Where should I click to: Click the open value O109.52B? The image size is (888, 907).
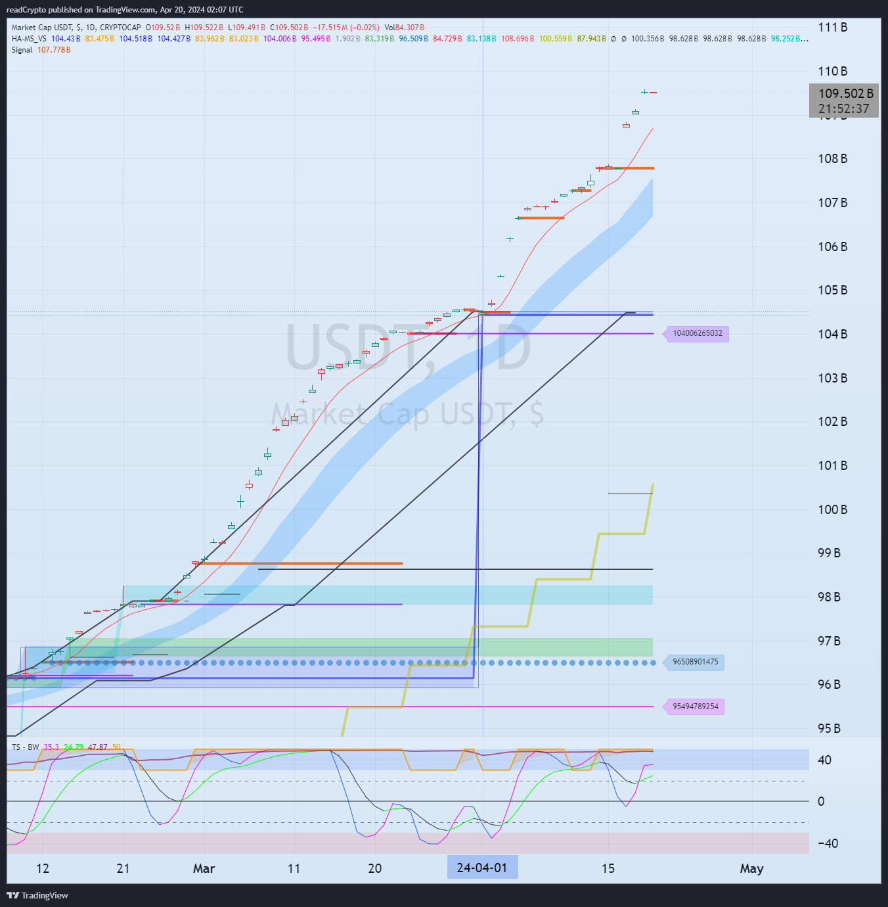tap(163, 28)
